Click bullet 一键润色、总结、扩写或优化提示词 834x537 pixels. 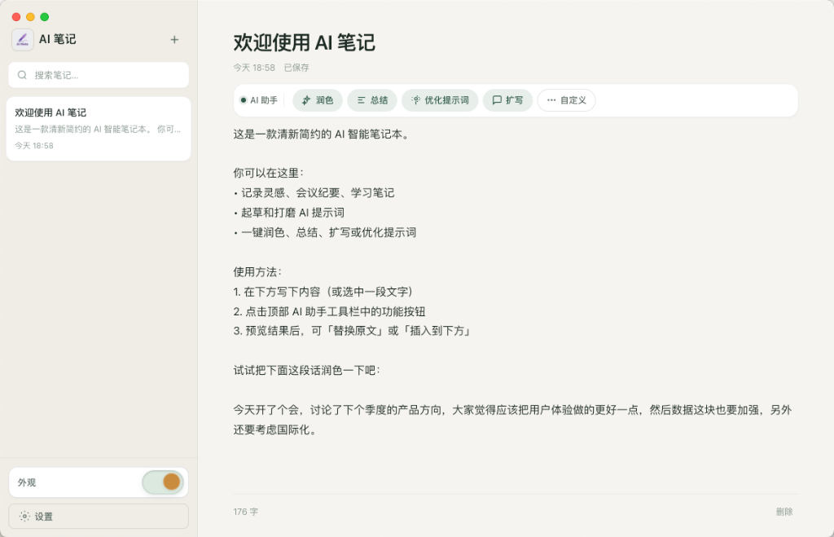click(325, 232)
